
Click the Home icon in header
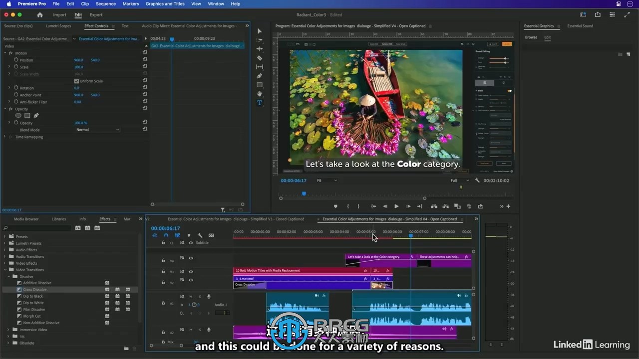(40, 15)
